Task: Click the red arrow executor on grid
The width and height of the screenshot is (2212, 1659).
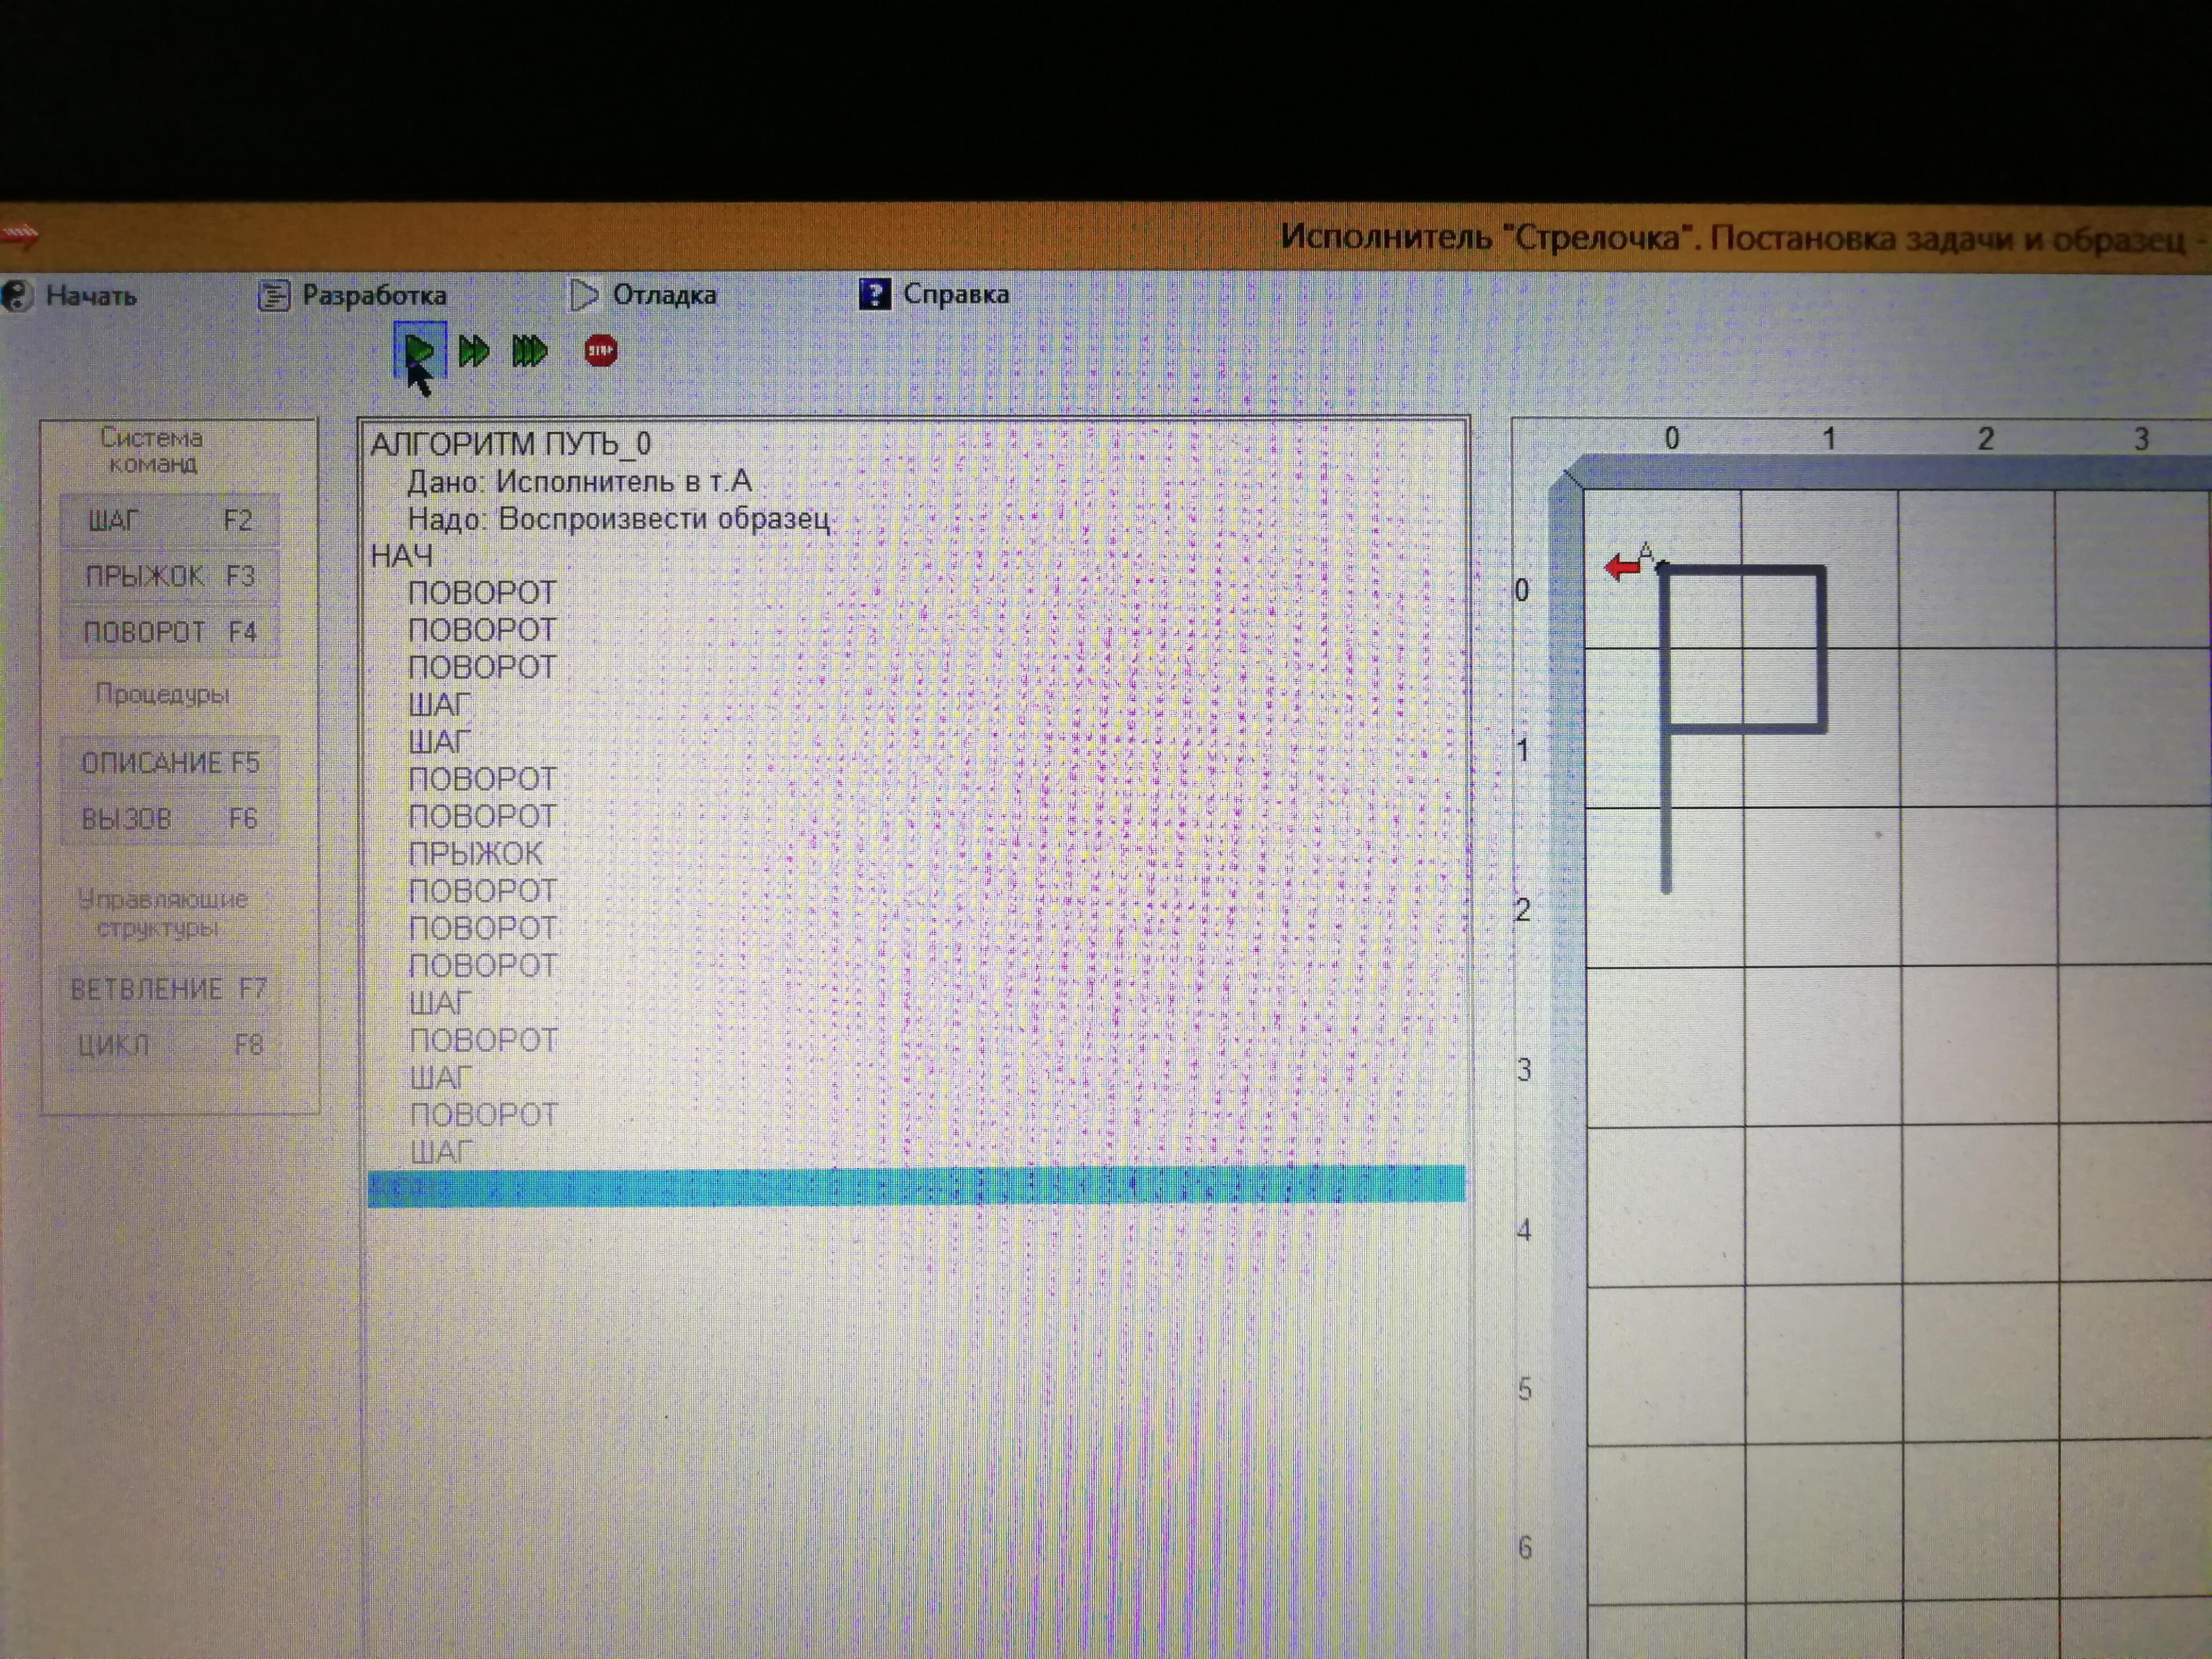Action: coord(1623,567)
